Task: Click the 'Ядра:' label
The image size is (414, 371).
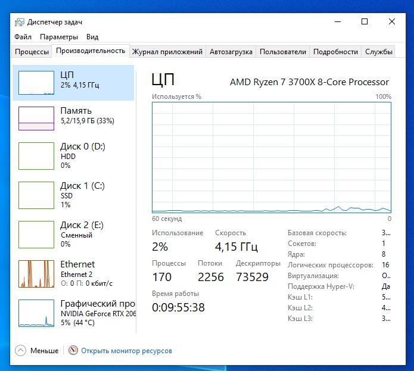Action: tap(296, 254)
